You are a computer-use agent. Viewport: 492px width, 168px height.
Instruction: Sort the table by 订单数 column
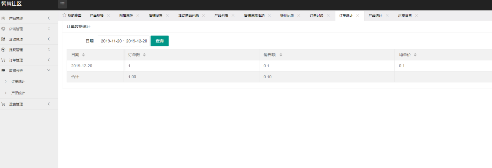pyautogui.click(x=144, y=55)
